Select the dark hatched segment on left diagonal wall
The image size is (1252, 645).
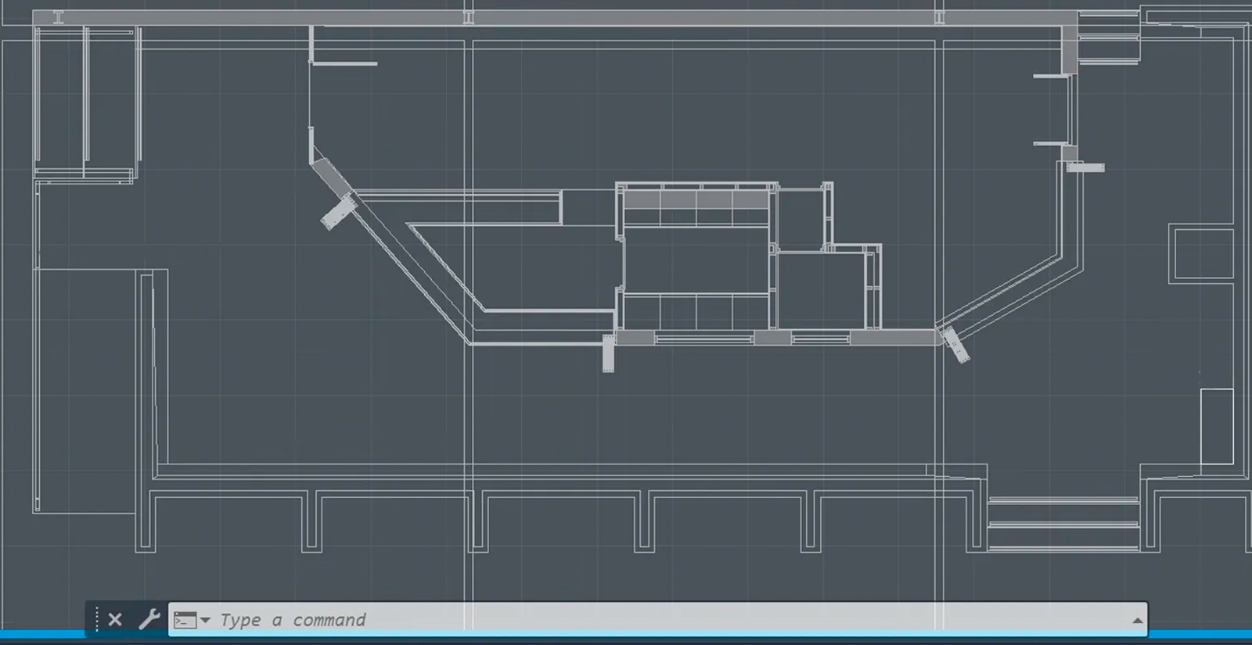point(332,177)
